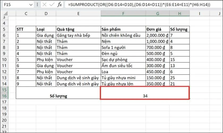Select the cell Loa

[123, 72]
